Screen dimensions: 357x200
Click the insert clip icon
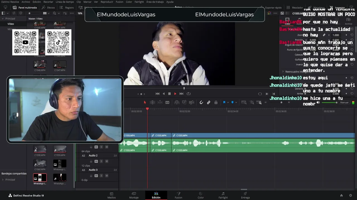177,102
